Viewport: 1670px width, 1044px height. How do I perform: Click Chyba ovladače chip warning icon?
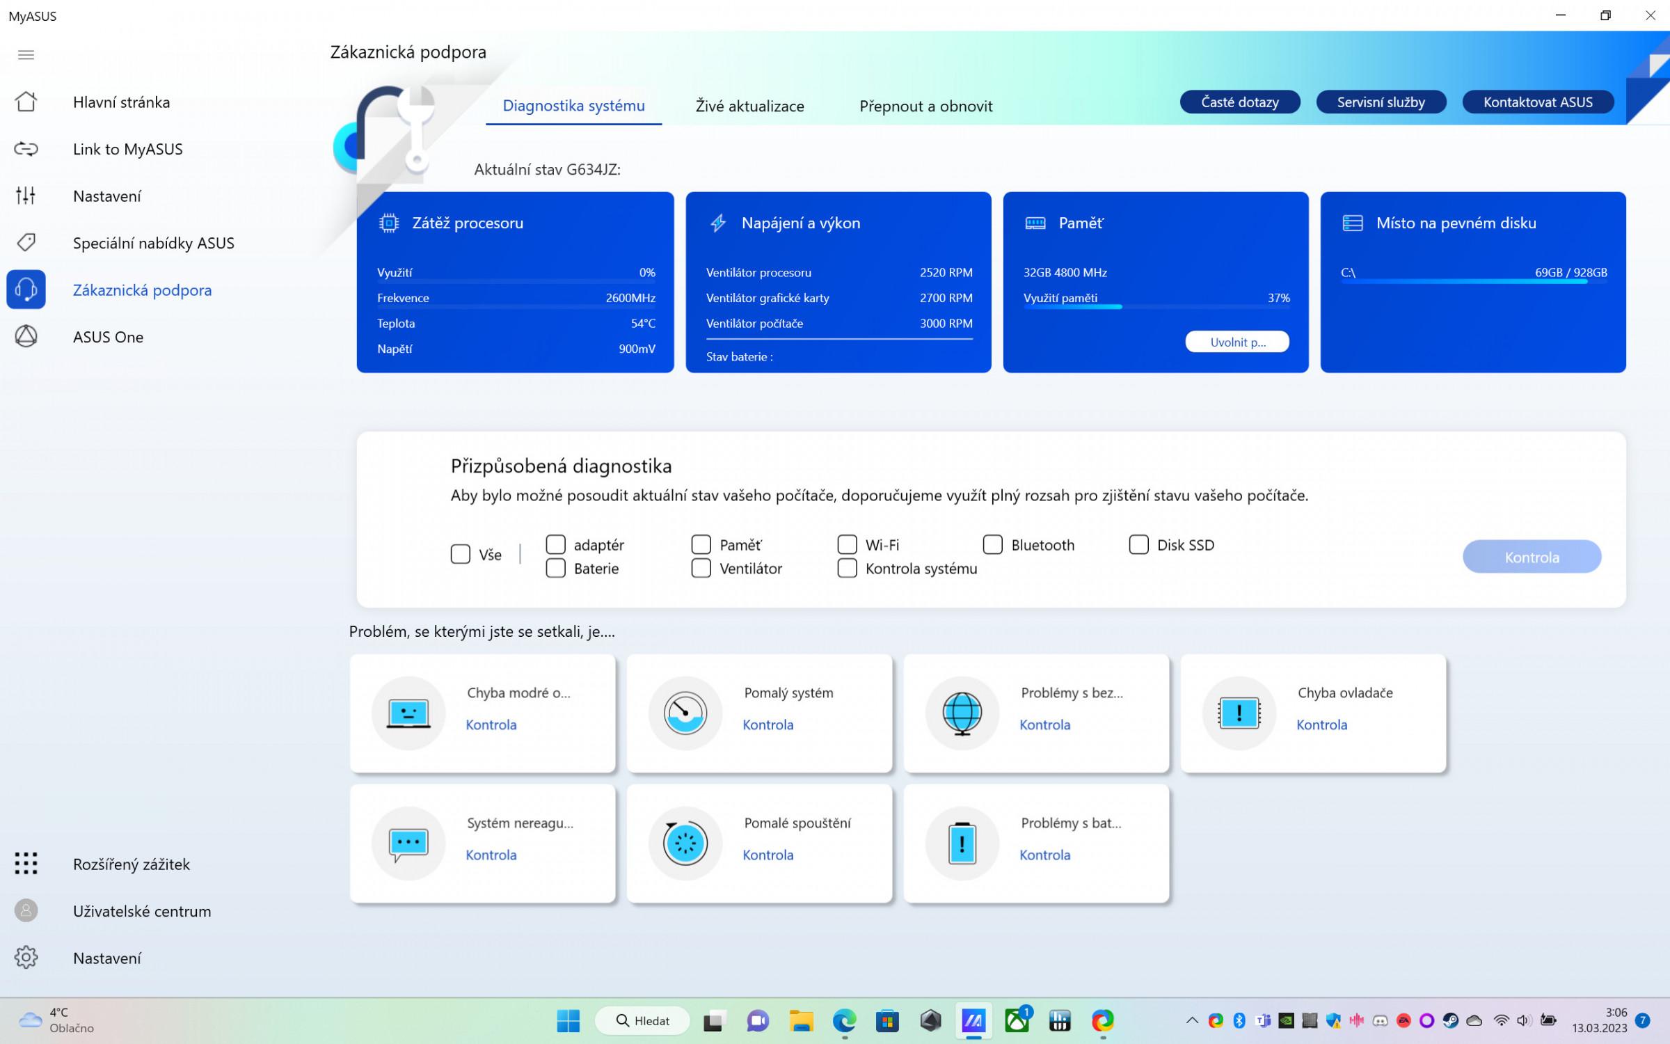pos(1239,713)
